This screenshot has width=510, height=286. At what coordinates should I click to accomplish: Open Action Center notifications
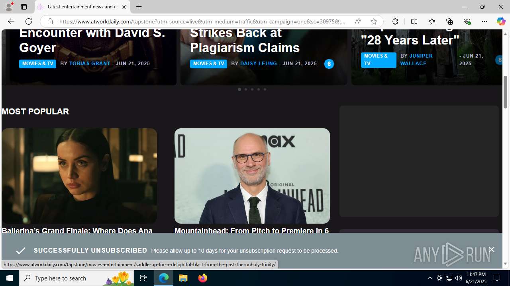pyautogui.click(x=497, y=278)
